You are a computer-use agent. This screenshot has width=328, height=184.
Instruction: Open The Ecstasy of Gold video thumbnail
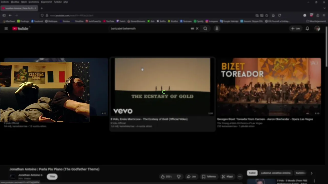pos(162,87)
